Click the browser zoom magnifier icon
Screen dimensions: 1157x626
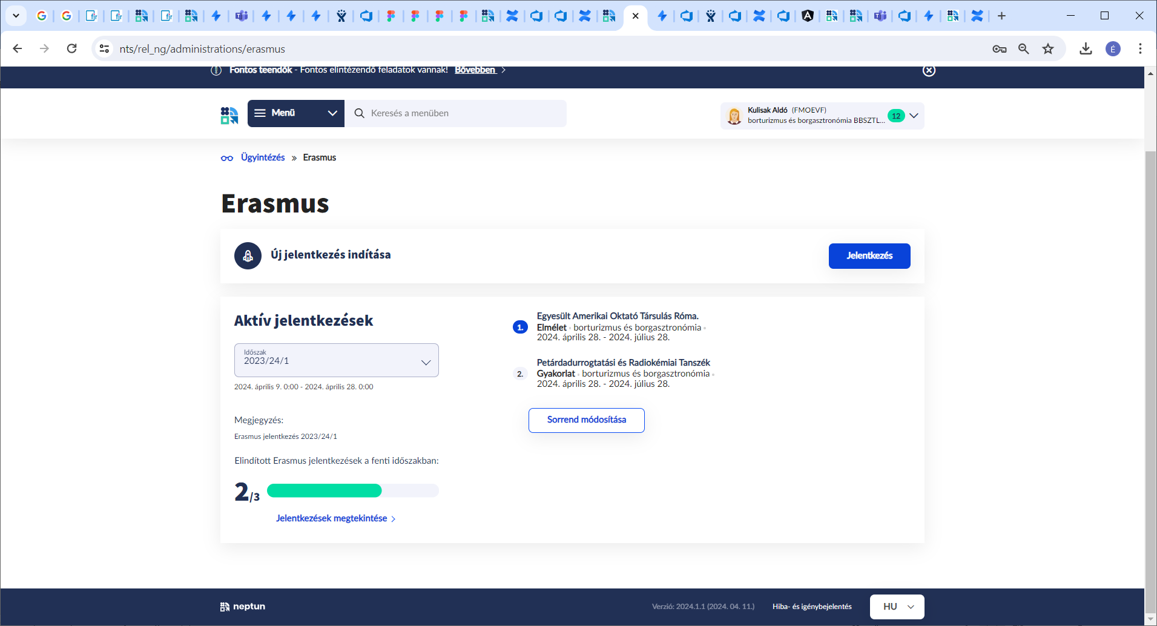[x=1024, y=49]
